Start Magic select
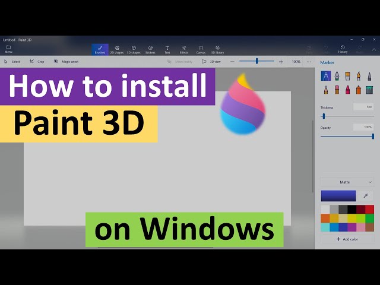This screenshot has width=380, height=285. click(x=66, y=62)
